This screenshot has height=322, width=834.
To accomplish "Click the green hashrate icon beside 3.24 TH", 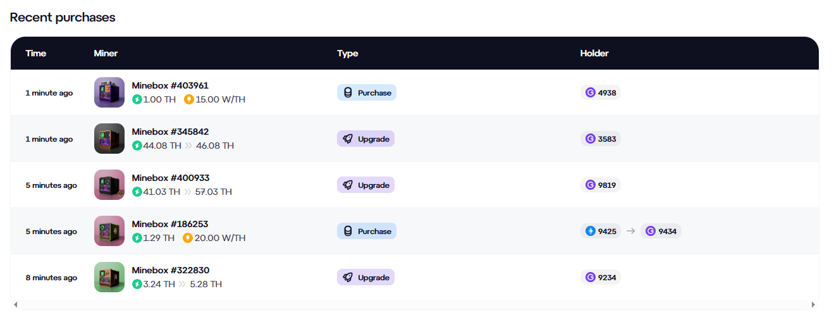I will [x=137, y=284].
